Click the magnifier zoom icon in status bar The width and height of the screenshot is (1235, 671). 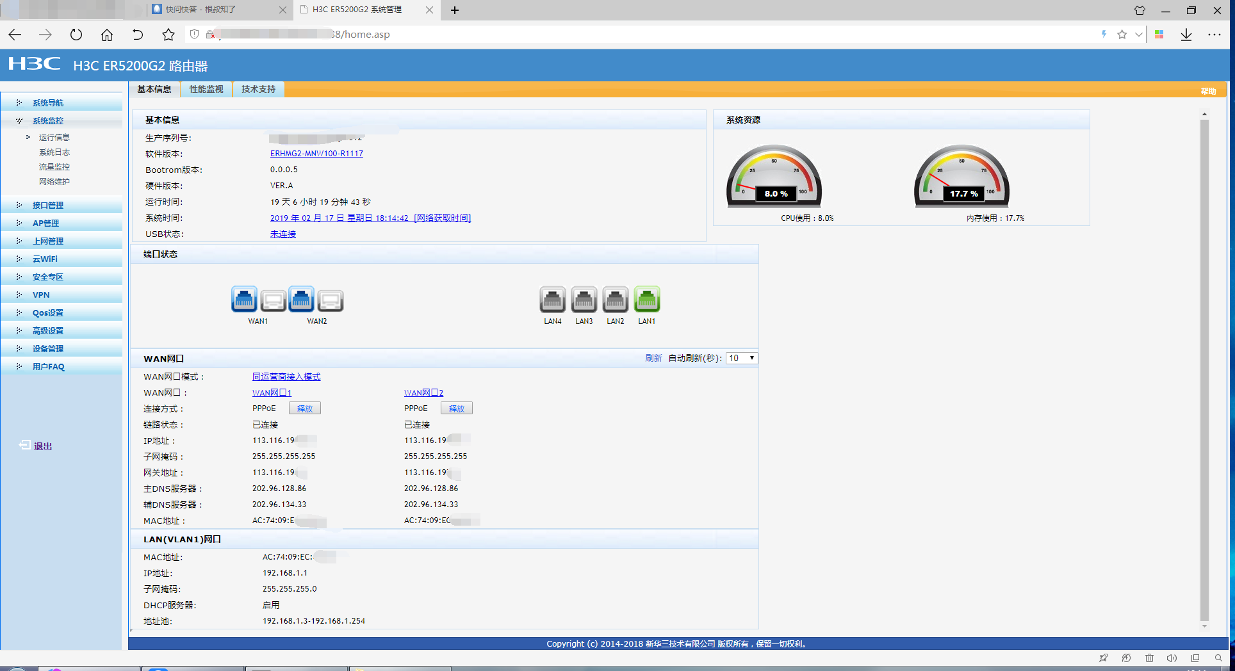click(1218, 658)
